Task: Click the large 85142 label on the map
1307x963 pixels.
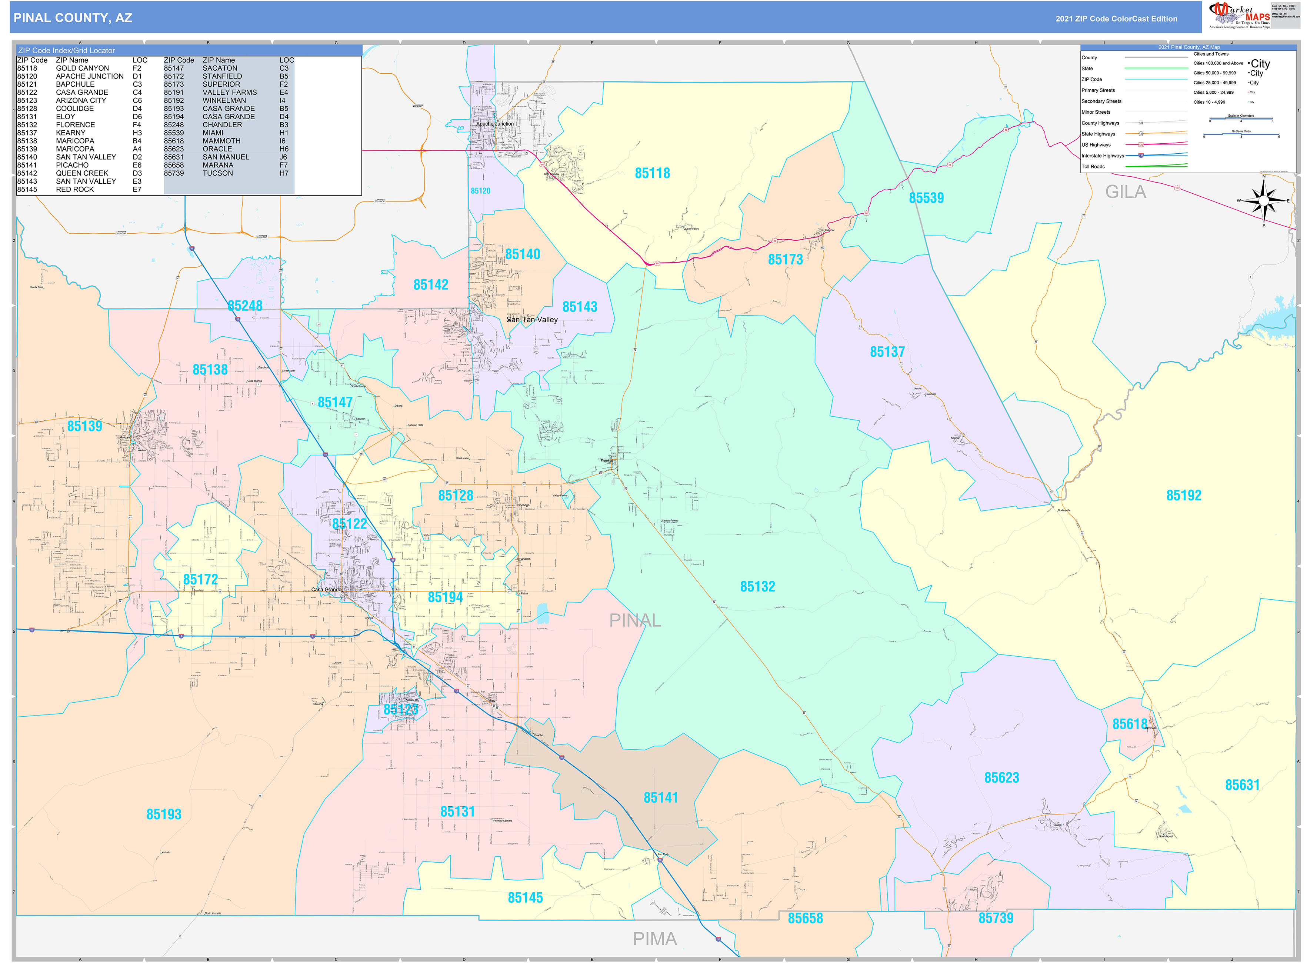Action: (431, 285)
